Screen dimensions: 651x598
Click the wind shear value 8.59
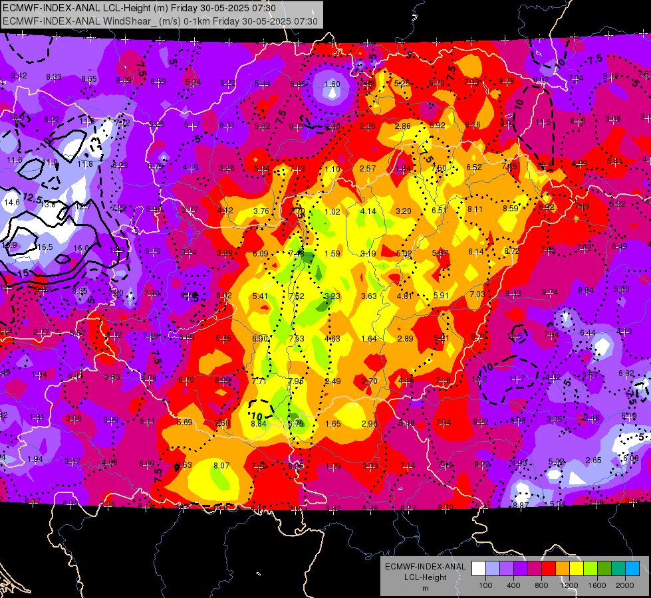tap(510, 209)
